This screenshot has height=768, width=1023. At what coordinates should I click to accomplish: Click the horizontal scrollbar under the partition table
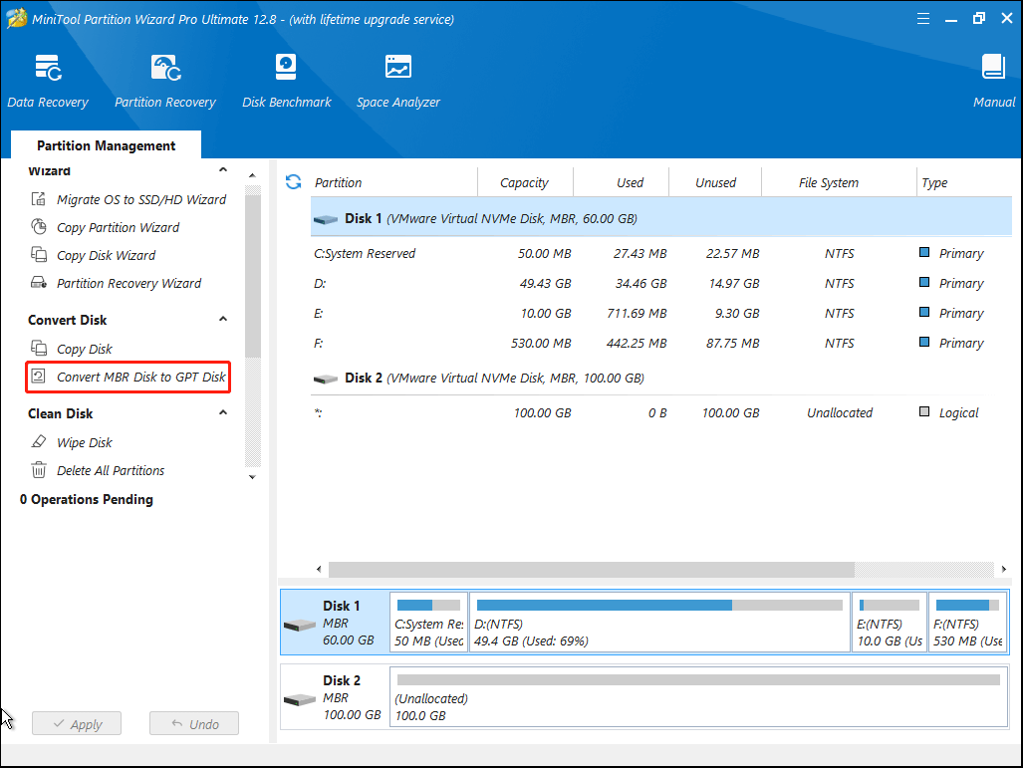pos(598,569)
